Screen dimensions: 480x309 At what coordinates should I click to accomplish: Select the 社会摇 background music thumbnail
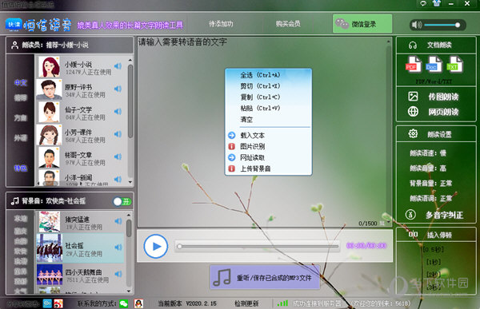click(x=50, y=248)
